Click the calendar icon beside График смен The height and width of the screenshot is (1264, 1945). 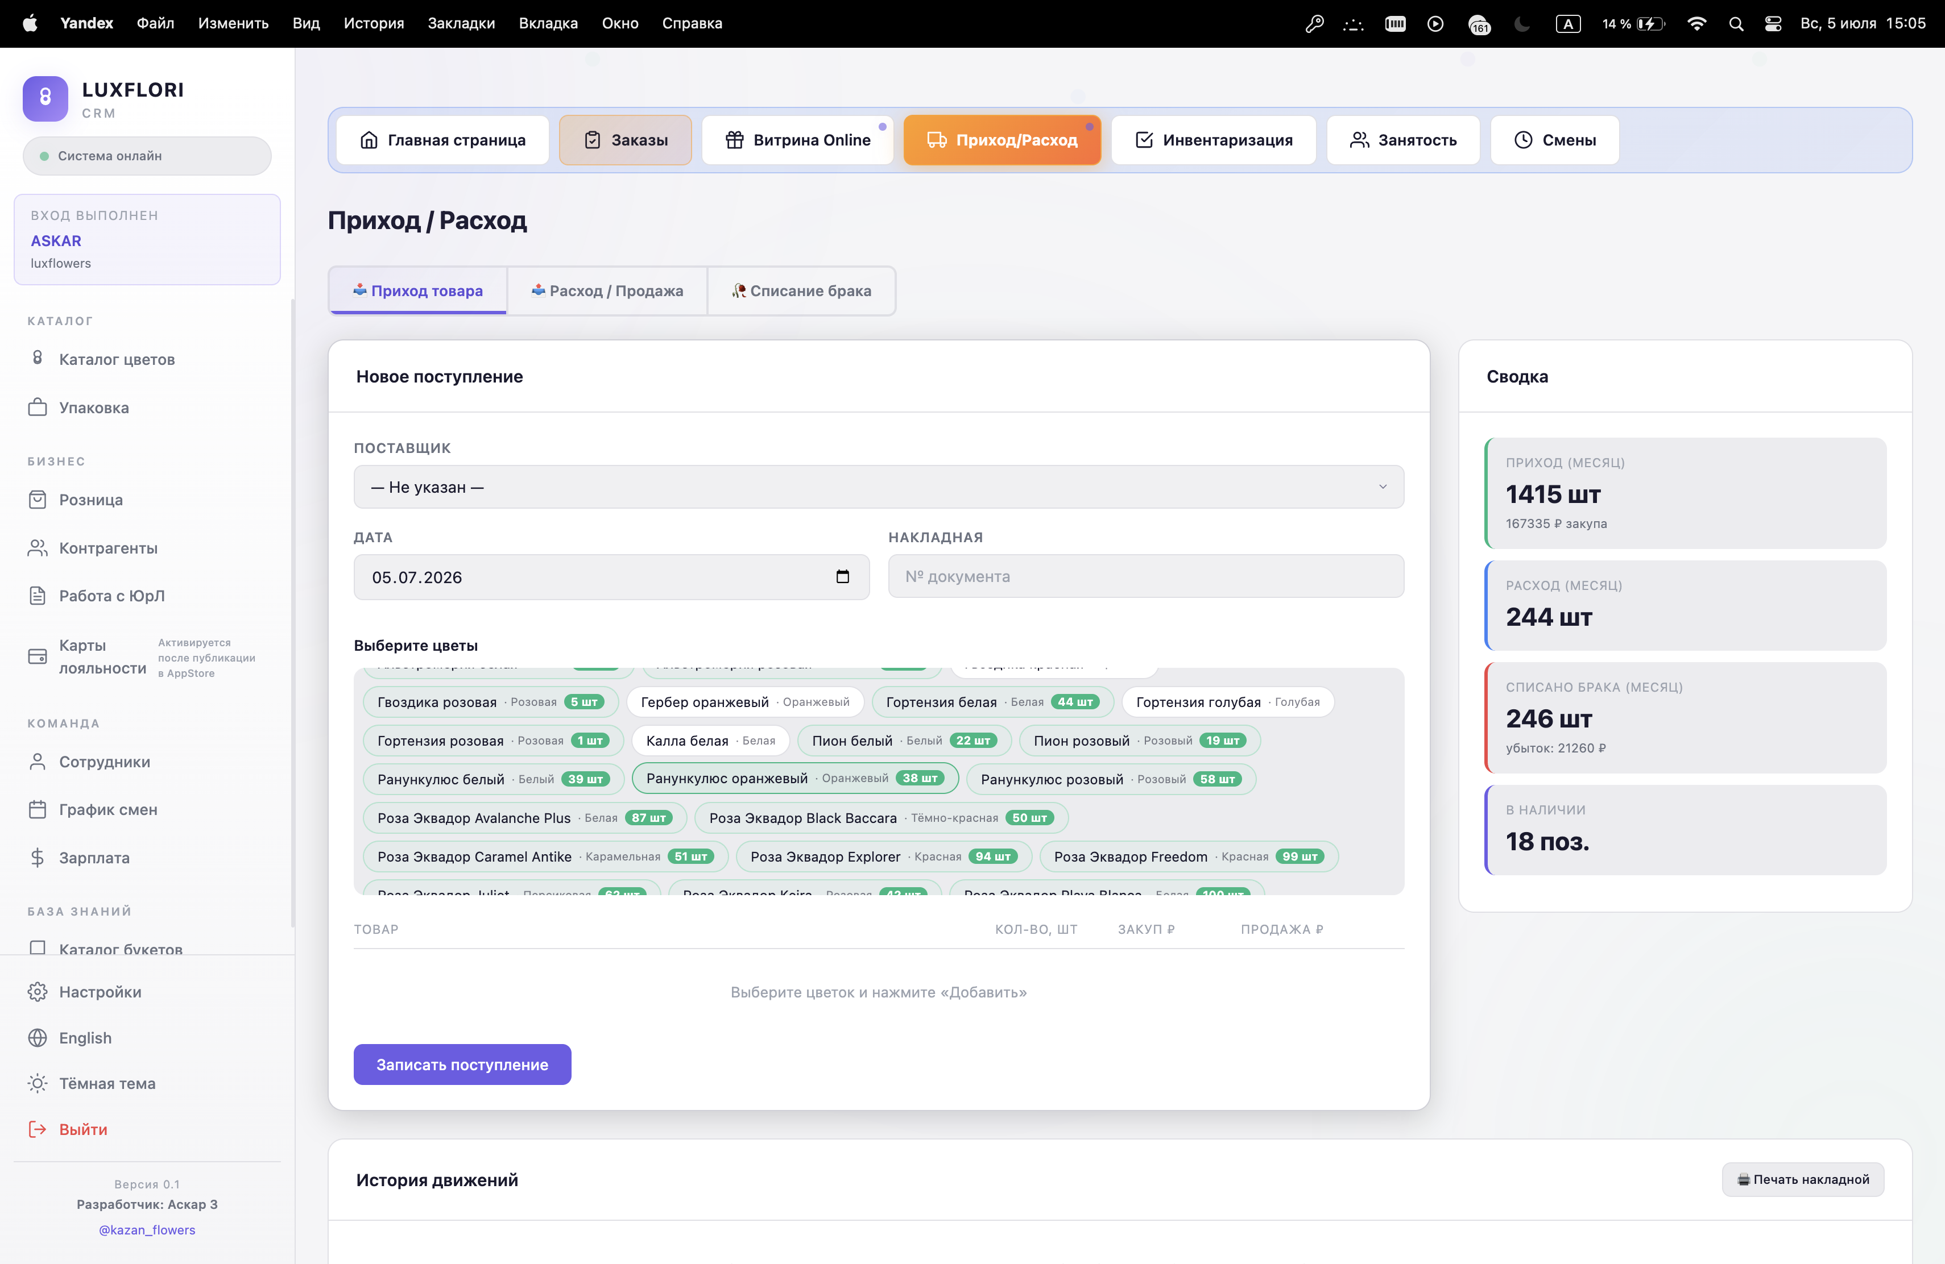(x=38, y=809)
